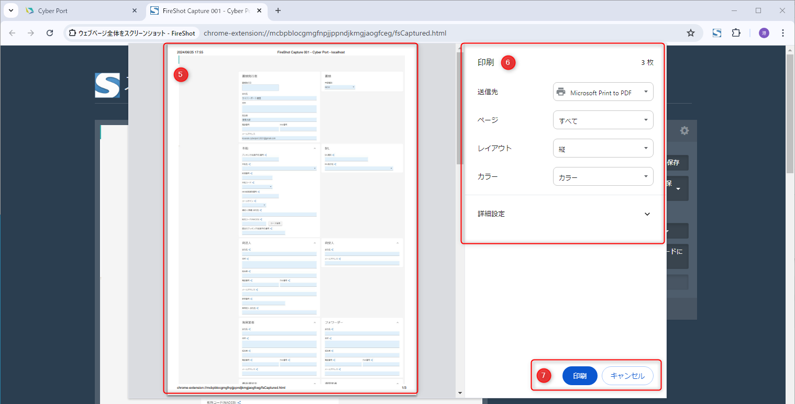Click the print preview page thumbnail
795x404 pixels.
click(x=291, y=220)
